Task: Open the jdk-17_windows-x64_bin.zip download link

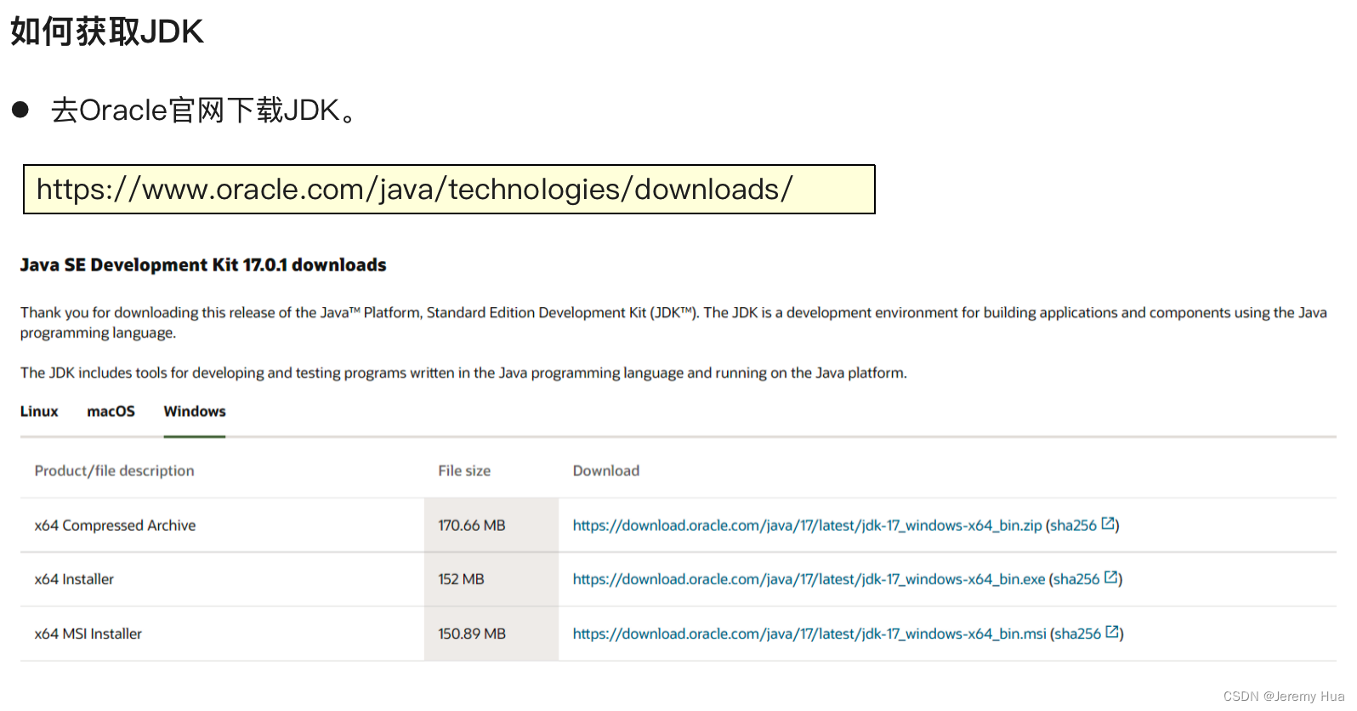Action: click(x=807, y=526)
